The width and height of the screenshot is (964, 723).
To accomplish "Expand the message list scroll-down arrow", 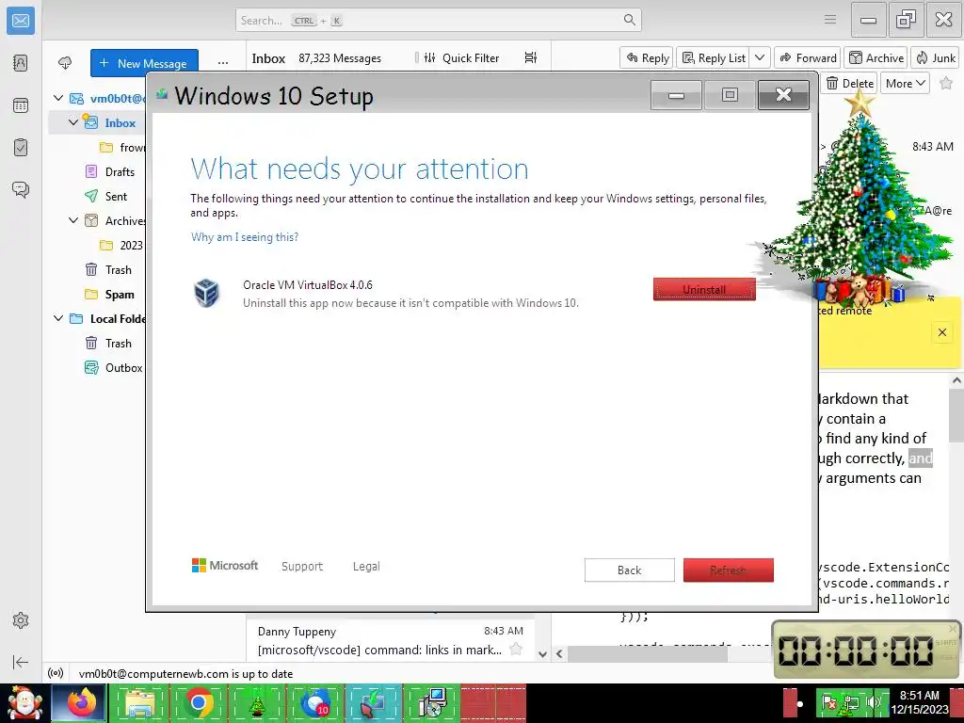I will click(542, 654).
